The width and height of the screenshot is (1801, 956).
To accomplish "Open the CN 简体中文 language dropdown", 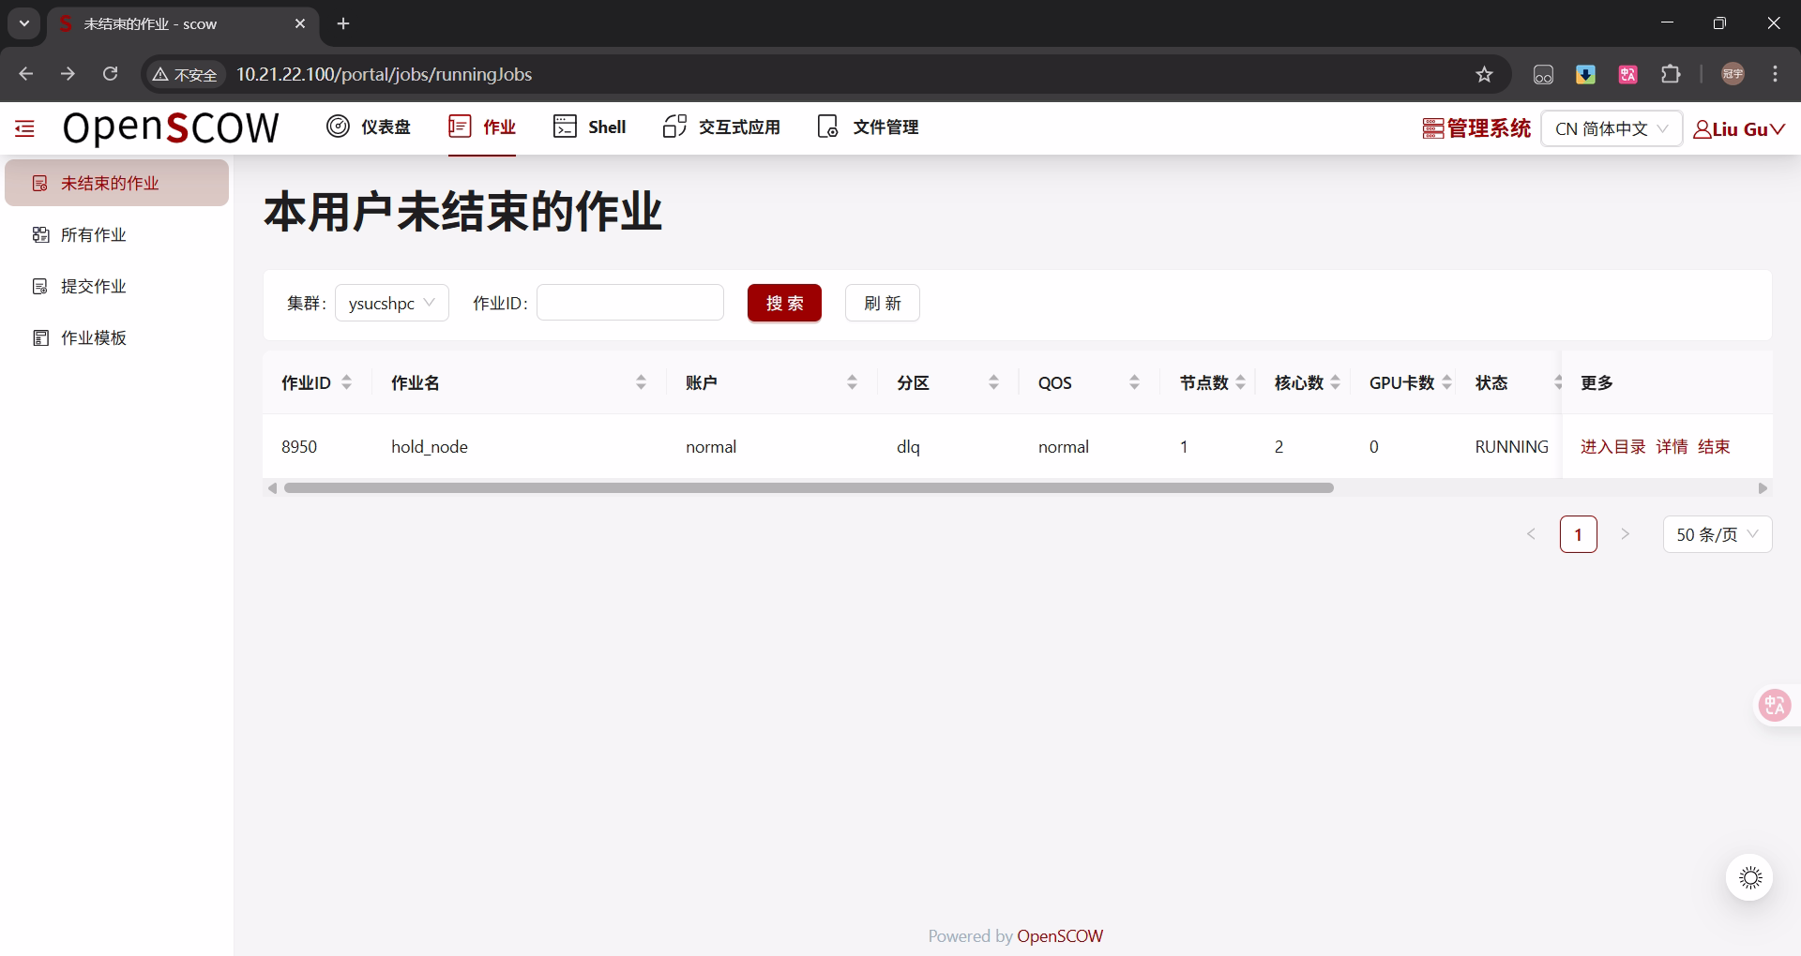I will [1610, 128].
